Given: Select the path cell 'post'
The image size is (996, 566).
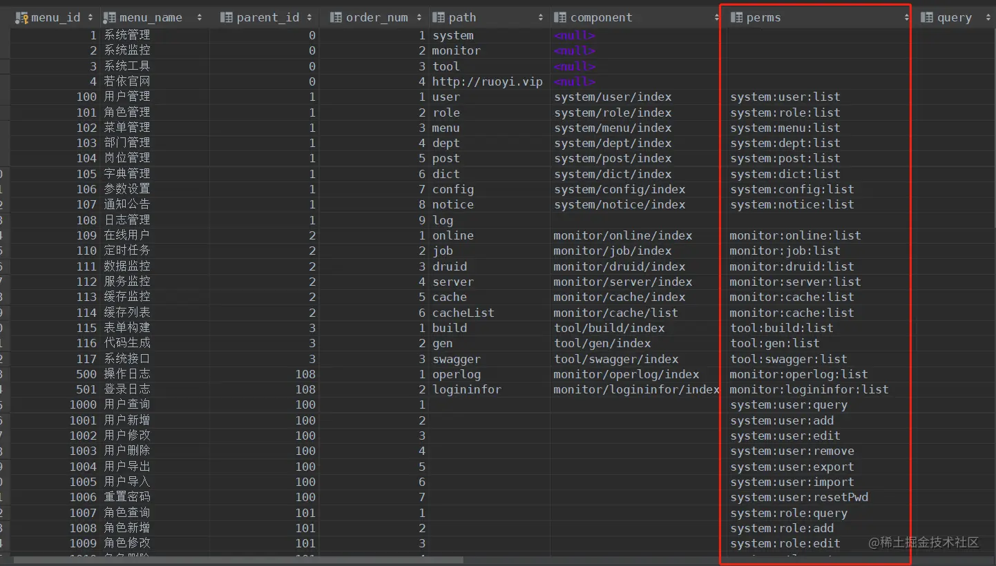Looking at the screenshot, I should (x=446, y=159).
